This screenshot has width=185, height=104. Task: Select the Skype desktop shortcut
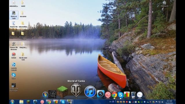click(14, 76)
